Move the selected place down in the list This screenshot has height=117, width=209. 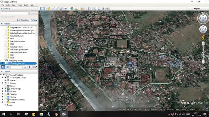tap(29, 67)
